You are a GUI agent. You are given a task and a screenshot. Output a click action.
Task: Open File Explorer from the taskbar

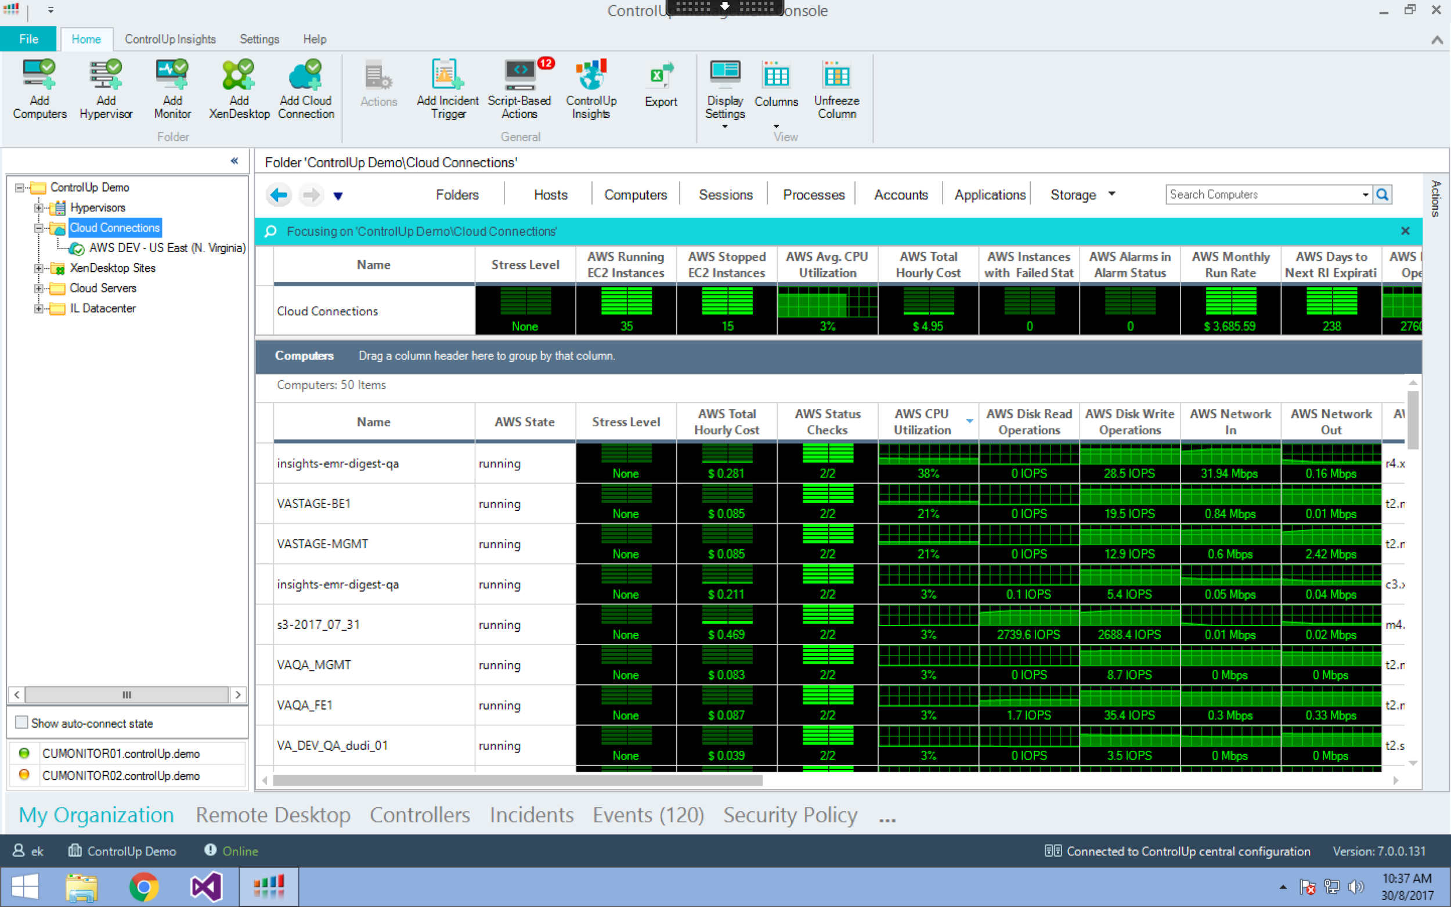[x=81, y=887]
